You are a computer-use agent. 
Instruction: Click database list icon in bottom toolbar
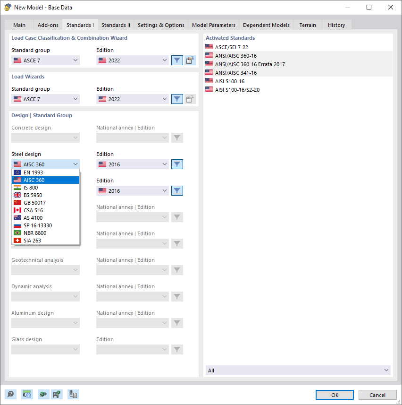(x=73, y=395)
